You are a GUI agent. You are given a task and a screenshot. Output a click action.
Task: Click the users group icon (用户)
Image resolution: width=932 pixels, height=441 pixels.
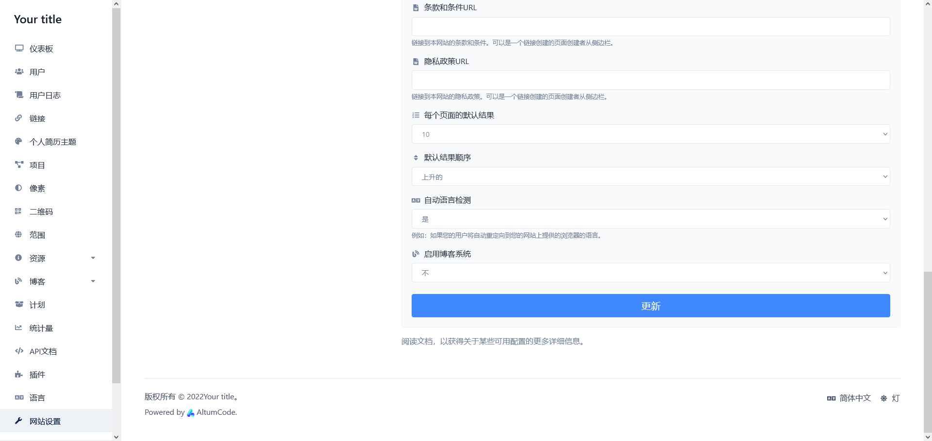pos(19,71)
